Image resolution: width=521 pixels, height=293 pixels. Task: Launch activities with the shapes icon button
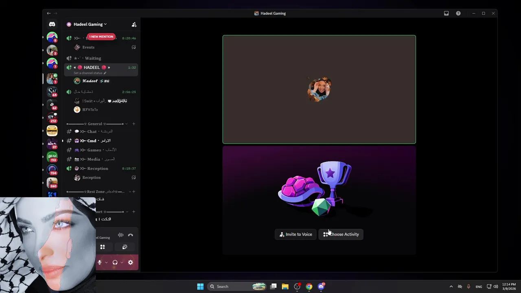103,247
